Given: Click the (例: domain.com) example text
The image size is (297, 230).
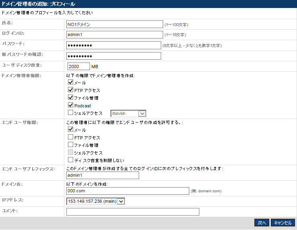Looking at the screenshot, I should 206,191.
